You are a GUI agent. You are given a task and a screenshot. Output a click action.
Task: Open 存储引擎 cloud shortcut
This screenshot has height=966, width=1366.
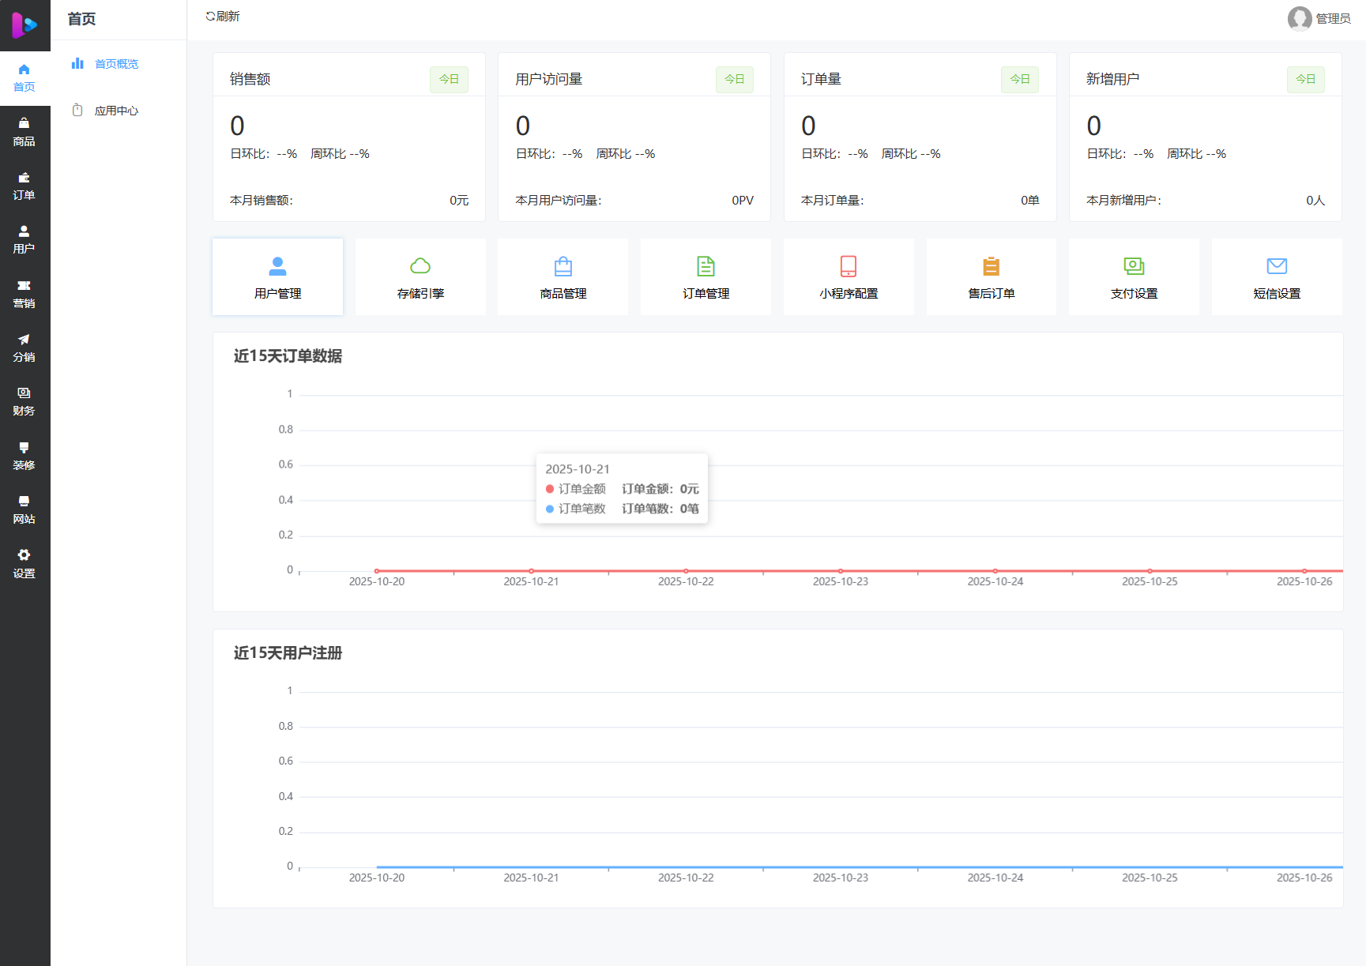(420, 277)
